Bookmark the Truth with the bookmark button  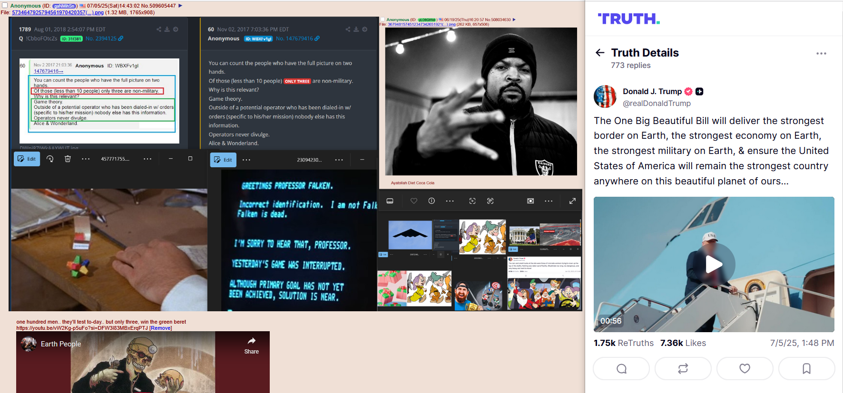click(807, 369)
